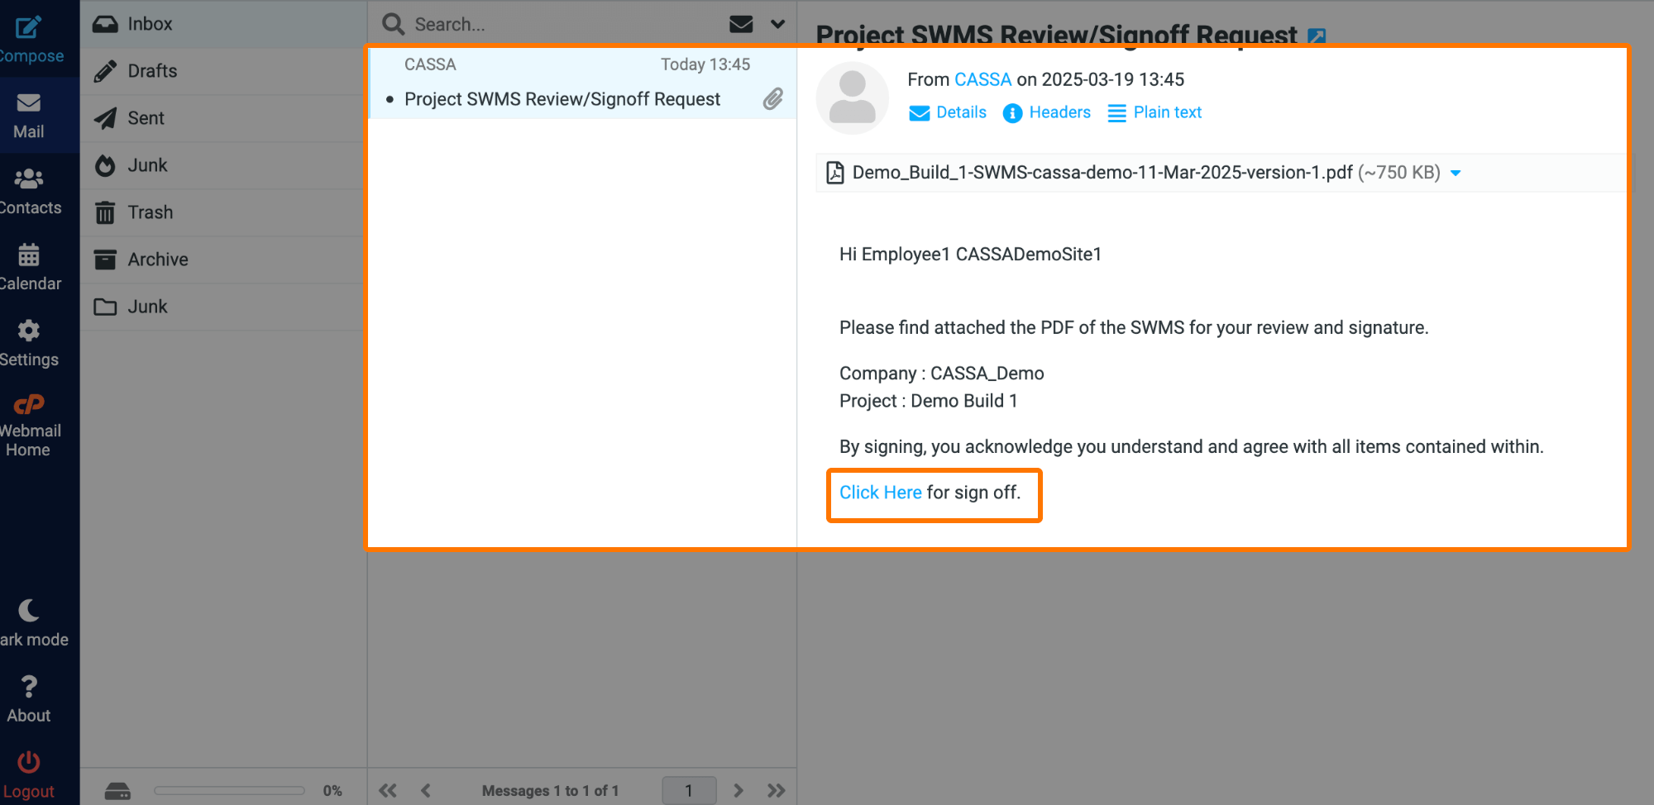The image size is (1654, 805).
Task: Click the disk quota storage icon
Action: tap(117, 791)
